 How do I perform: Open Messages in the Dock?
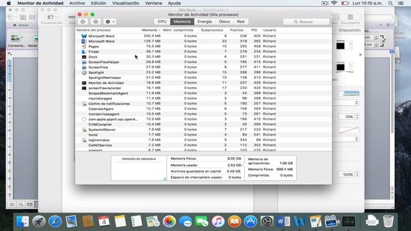[x=186, y=221]
